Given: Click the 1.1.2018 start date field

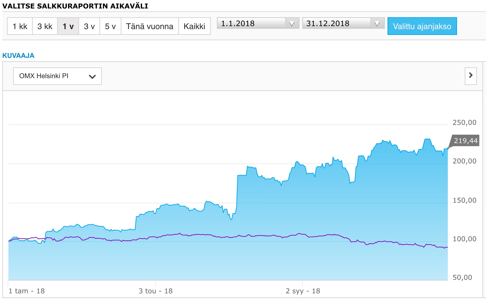Looking at the screenshot, I should 251,24.
